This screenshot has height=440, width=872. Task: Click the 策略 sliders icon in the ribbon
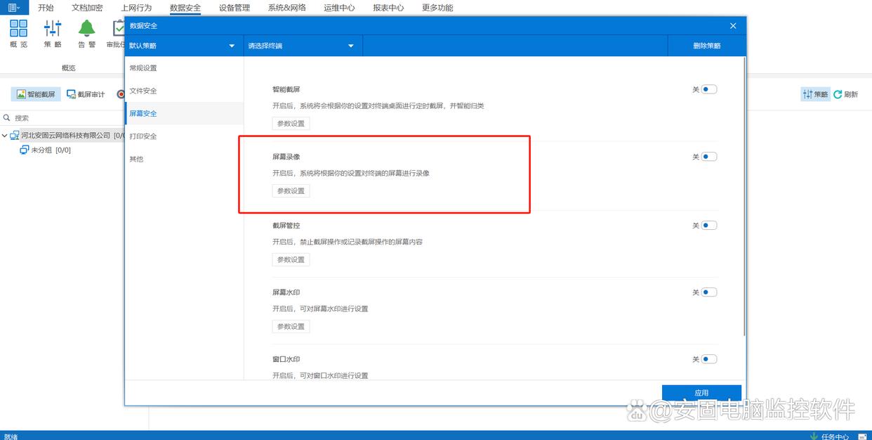[53, 29]
